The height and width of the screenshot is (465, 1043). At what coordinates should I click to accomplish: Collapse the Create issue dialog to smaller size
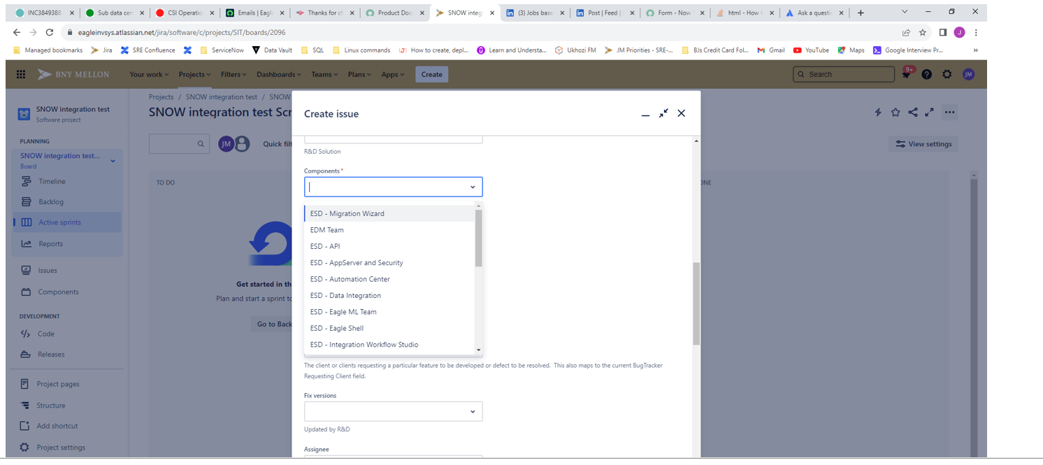click(663, 113)
